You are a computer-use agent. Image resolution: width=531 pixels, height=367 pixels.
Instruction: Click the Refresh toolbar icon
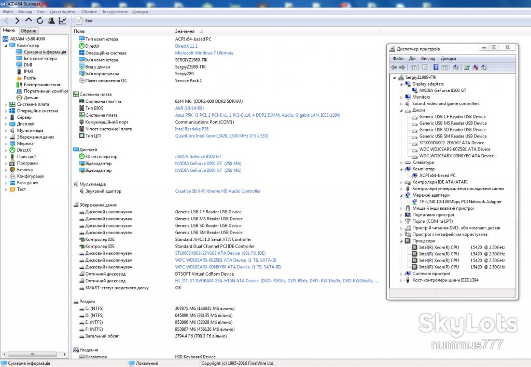(40, 21)
